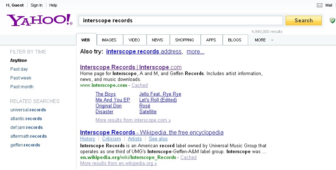The width and height of the screenshot is (336, 170).
Task: Focus the search box containing interscope records
Action: point(181,21)
